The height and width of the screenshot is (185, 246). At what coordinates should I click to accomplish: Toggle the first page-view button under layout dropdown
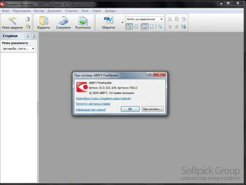[x=129, y=26]
